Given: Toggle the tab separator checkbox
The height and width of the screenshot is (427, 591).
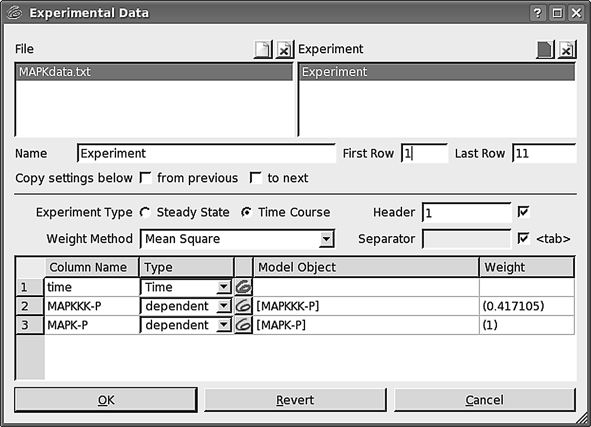Looking at the screenshot, I should [x=524, y=239].
